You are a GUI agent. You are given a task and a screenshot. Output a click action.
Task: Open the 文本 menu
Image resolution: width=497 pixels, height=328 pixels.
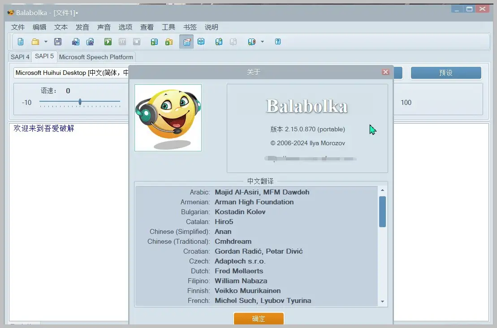[x=61, y=27]
